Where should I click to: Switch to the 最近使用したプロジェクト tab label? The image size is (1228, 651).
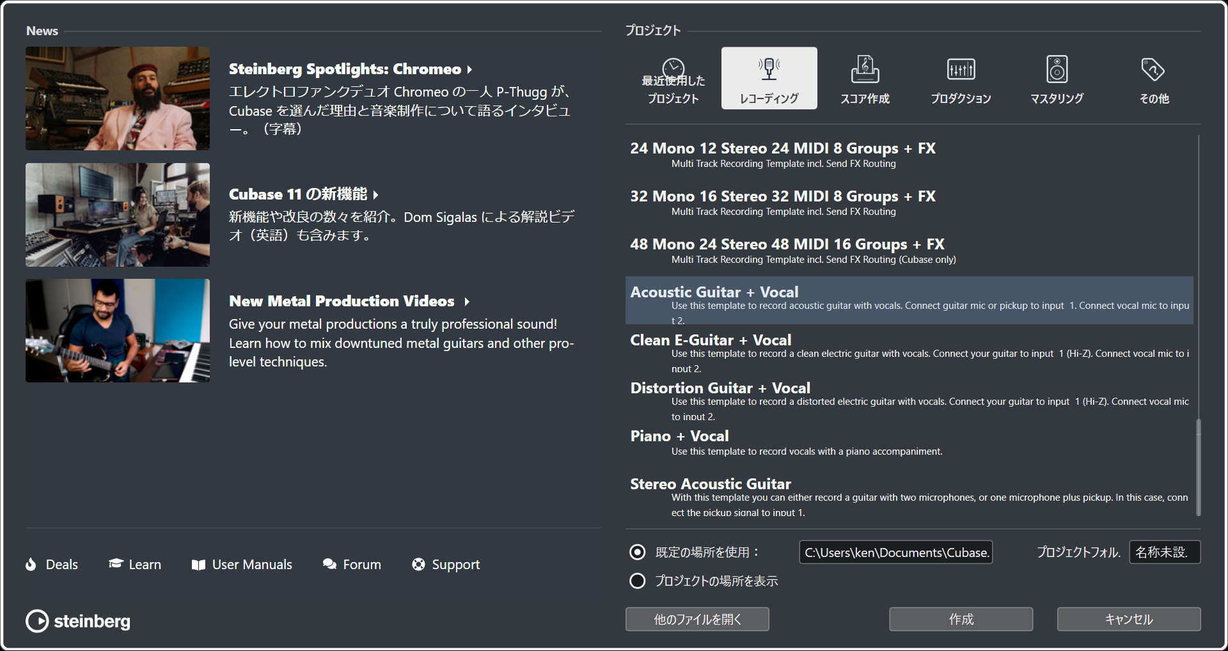click(x=673, y=90)
